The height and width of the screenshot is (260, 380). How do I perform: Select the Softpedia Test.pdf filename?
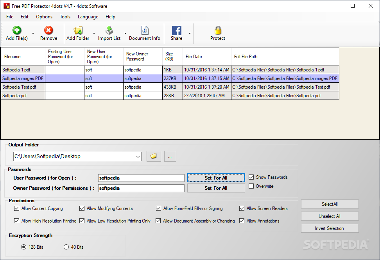click(x=23, y=87)
